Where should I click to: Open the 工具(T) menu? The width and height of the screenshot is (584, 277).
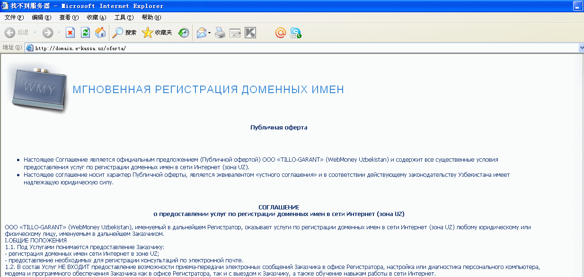pyautogui.click(x=124, y=17)
